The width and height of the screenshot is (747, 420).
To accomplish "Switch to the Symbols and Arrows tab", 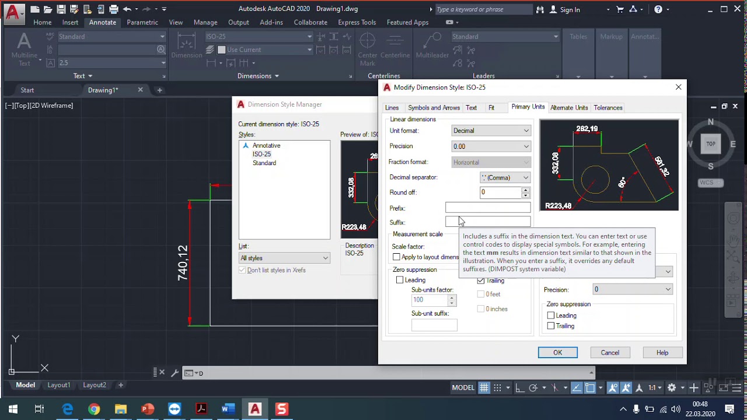I will pos(434,108).
